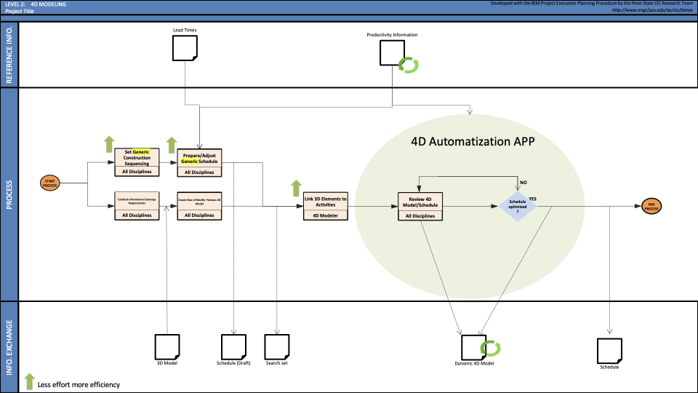Click the LEVEL 2: 4D MODELING header text
Screen dimensions: 698x393
[36, 4]
